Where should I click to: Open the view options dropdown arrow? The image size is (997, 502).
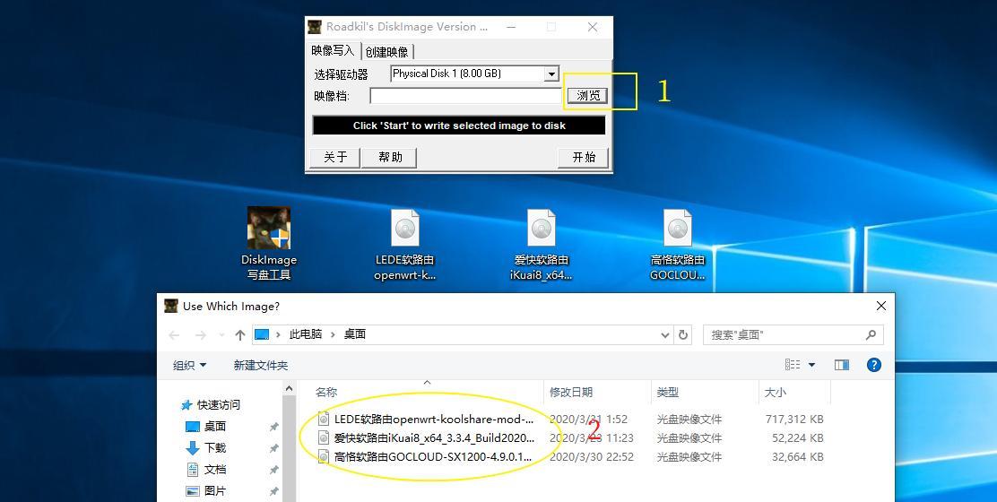click(x=812, y=365)
